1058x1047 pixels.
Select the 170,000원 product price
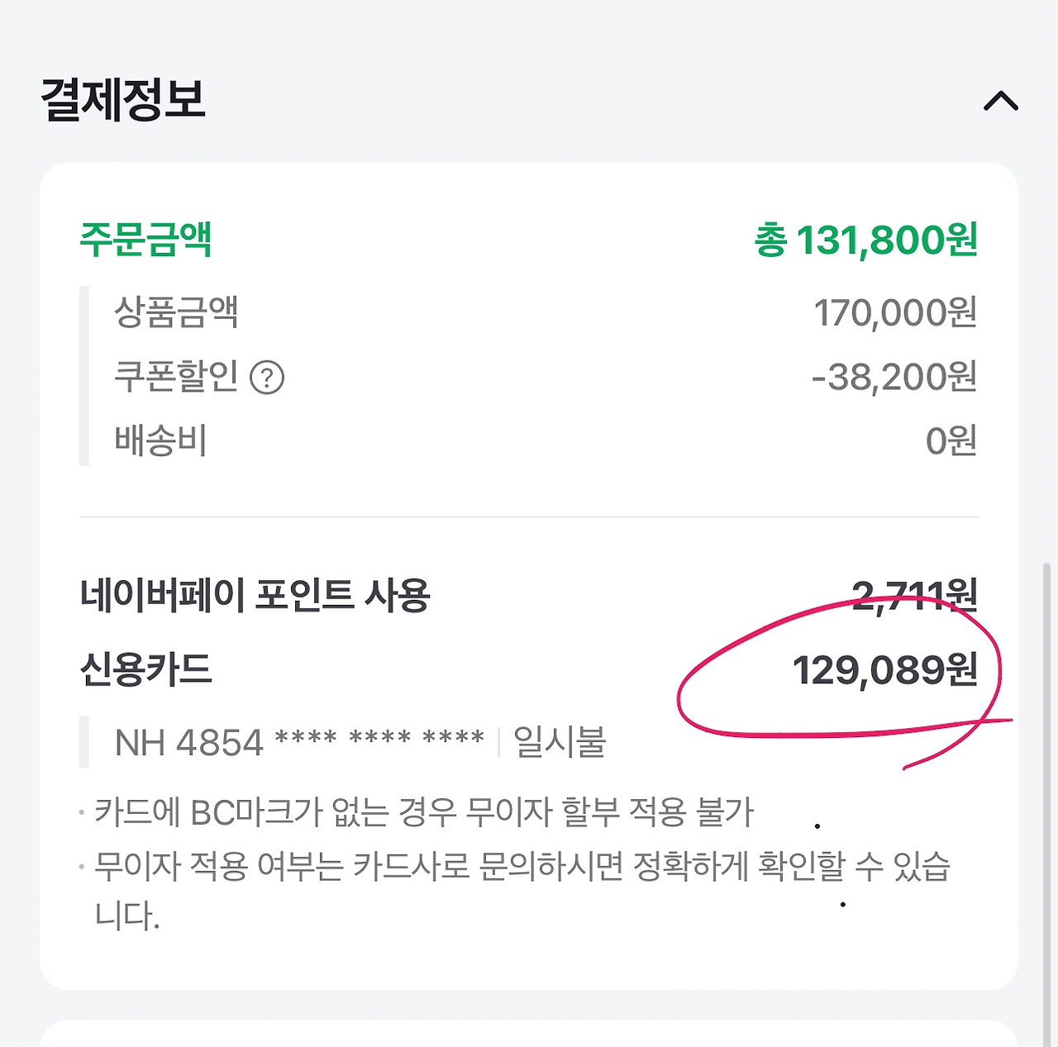[x=895, y=313]
